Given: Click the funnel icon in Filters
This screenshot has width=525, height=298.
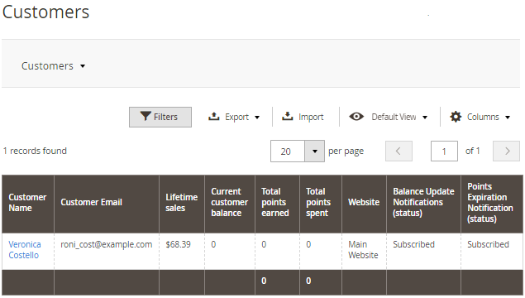Looking at the screenshot, I should [146, 117].
